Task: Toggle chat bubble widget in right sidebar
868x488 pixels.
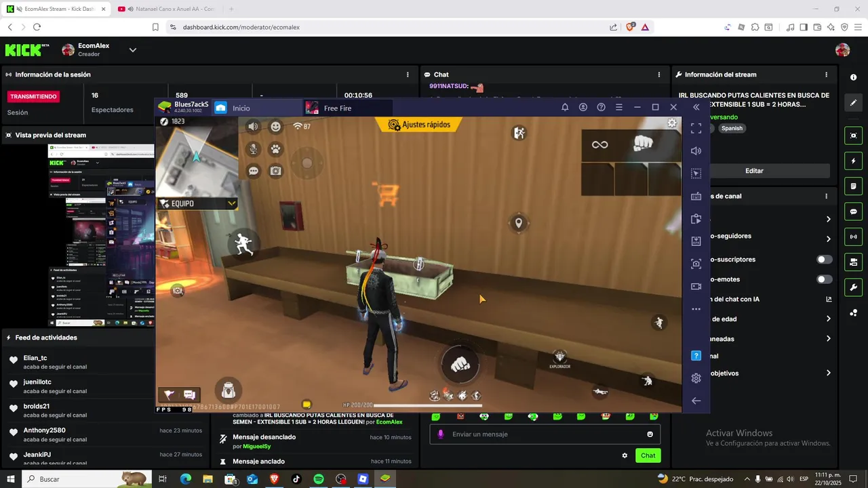Action: coord(853,211)
